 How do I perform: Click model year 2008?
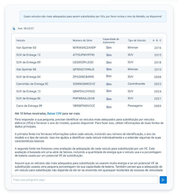pos(158,77)
